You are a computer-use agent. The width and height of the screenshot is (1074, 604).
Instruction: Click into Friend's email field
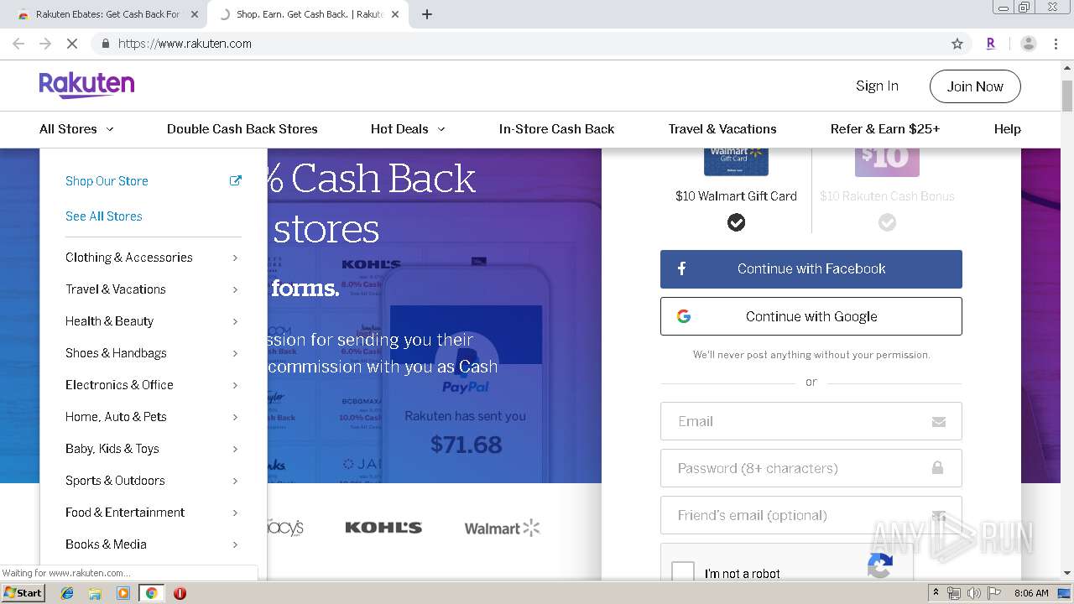pyautogui.click(x=811, y=515)
